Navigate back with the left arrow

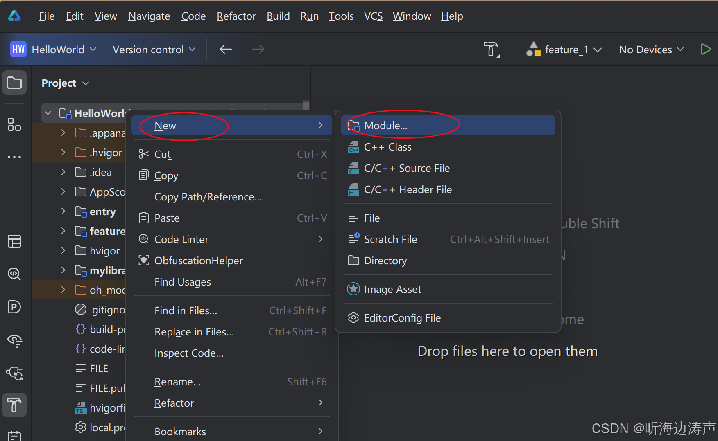[226, 49]
